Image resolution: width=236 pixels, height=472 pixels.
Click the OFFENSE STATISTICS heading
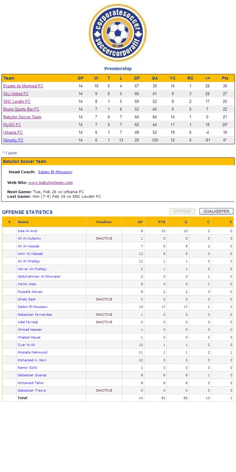27,212
